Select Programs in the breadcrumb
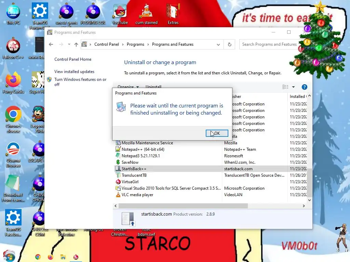This screenshot has height=262, width=350. pos(135,44)
